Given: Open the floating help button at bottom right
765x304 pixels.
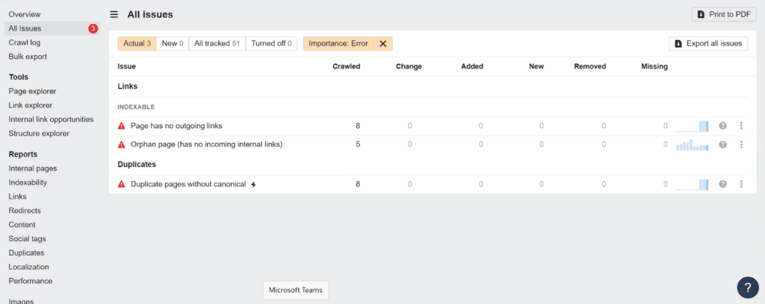Looking at the screenshot, I should pyautogui.click(x=747, y=287).
